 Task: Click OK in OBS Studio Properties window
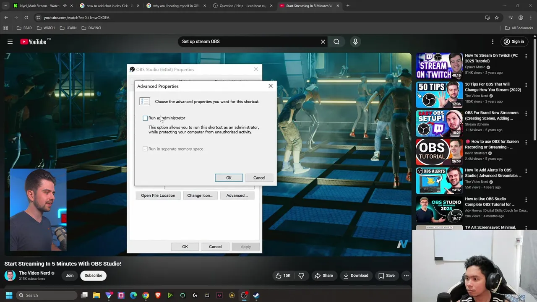185,247
